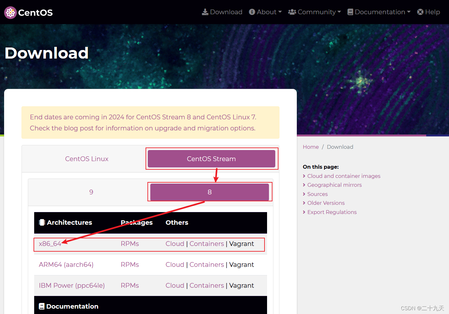
Task: Expand the Community dropdown menu
Action: (315, 12)
